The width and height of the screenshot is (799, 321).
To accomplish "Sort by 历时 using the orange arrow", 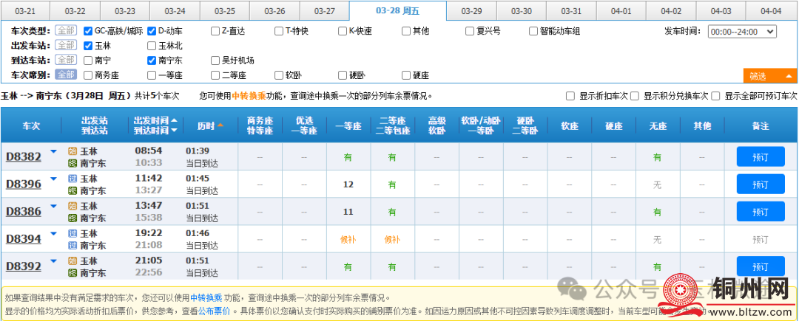I will [220, 125].
